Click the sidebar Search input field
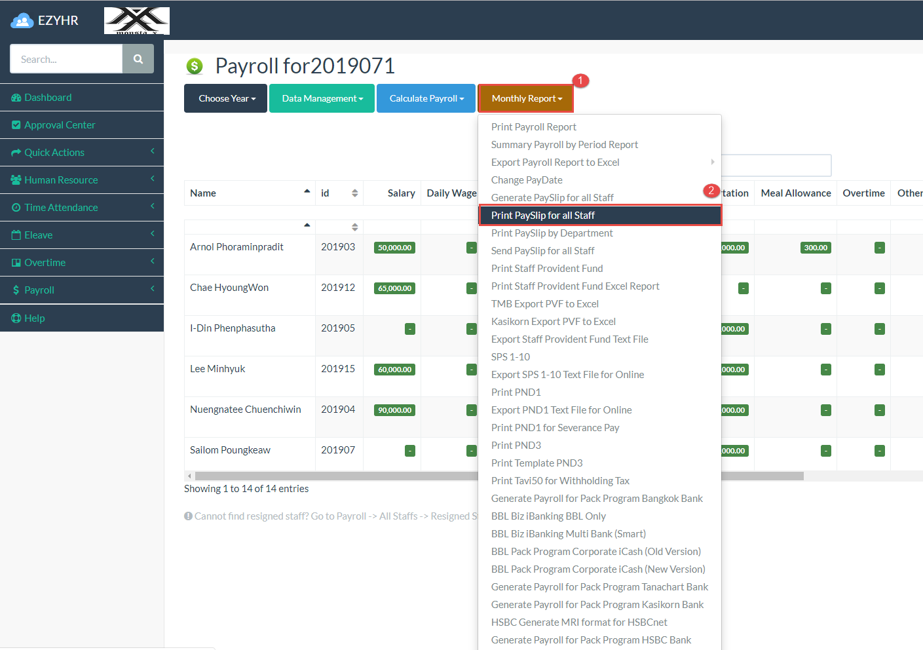 [x=66, y=59]
